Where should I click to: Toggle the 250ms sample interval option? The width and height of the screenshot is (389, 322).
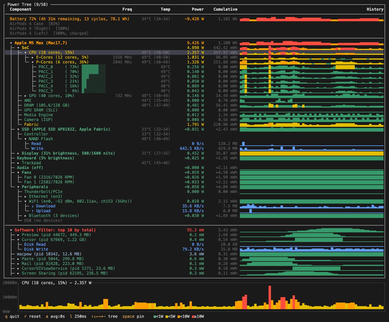coord(78,317)
